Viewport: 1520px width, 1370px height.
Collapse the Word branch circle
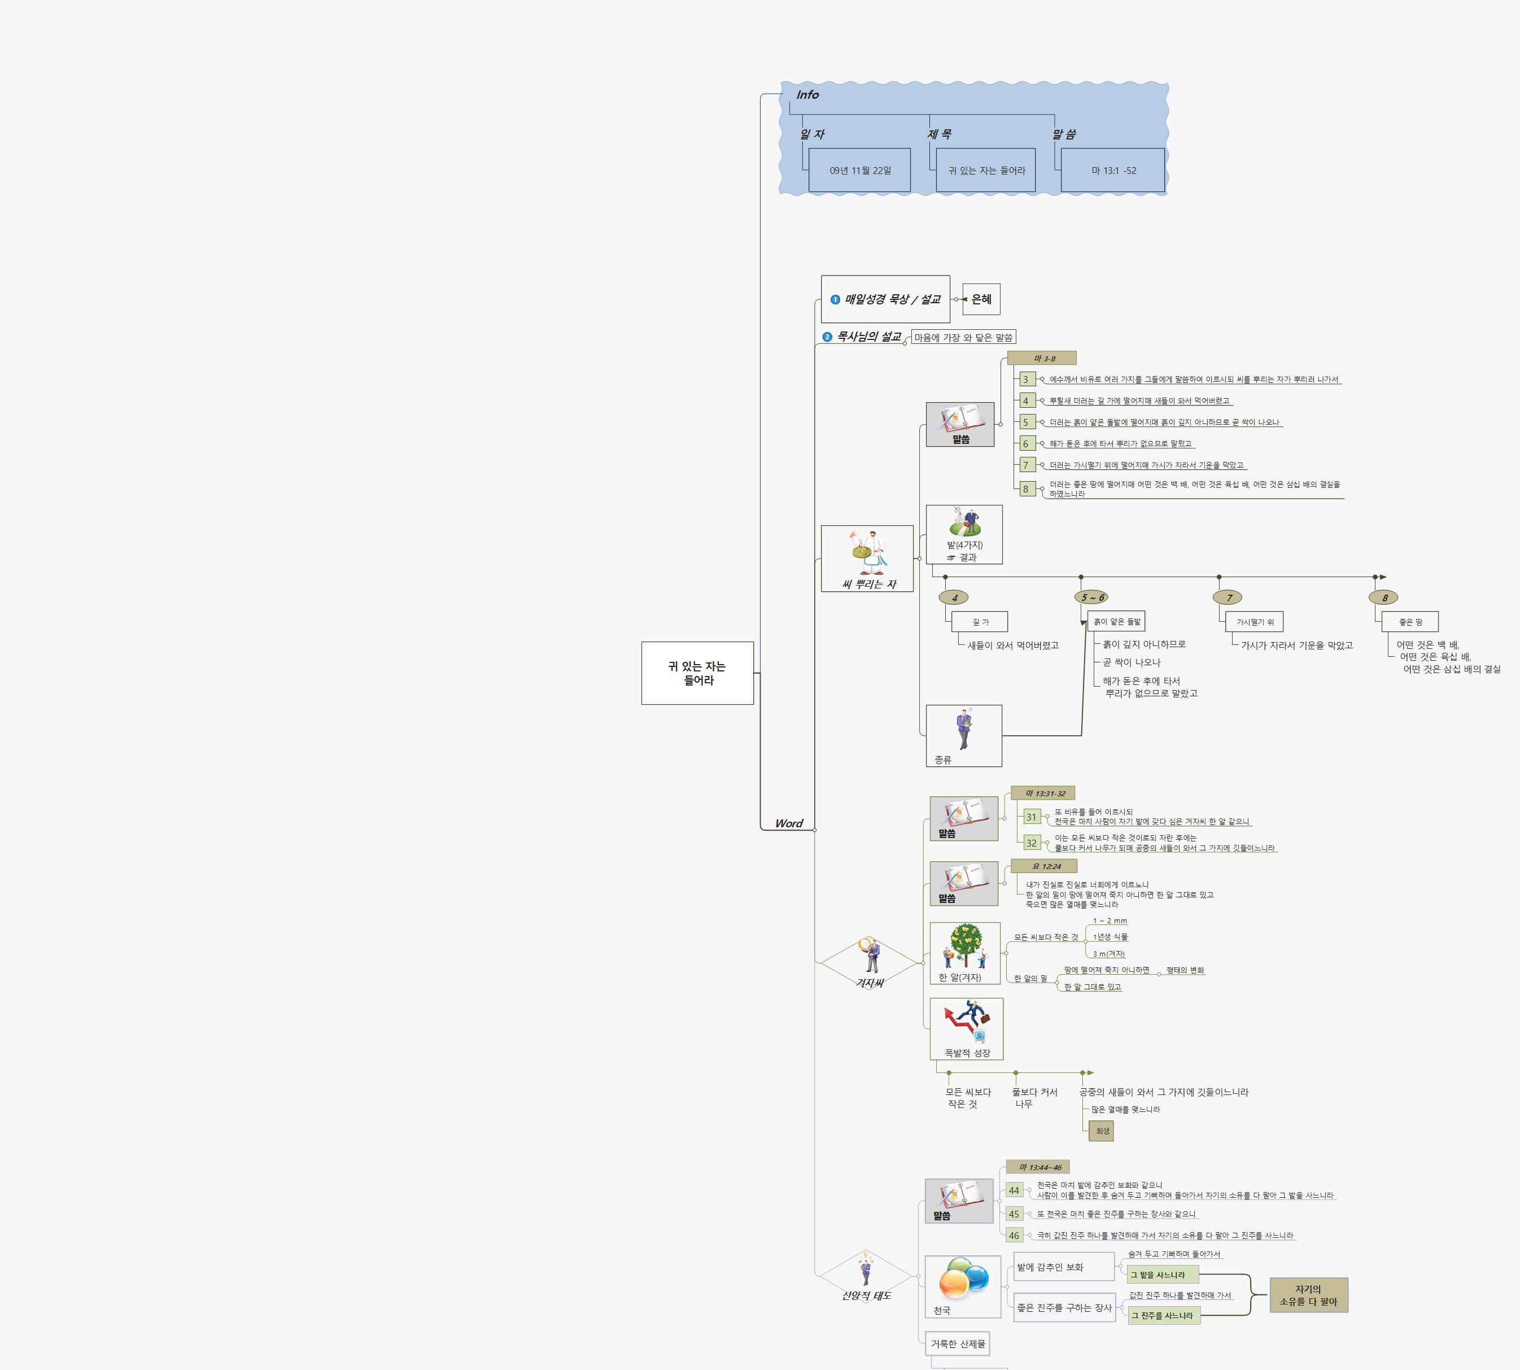814,830
